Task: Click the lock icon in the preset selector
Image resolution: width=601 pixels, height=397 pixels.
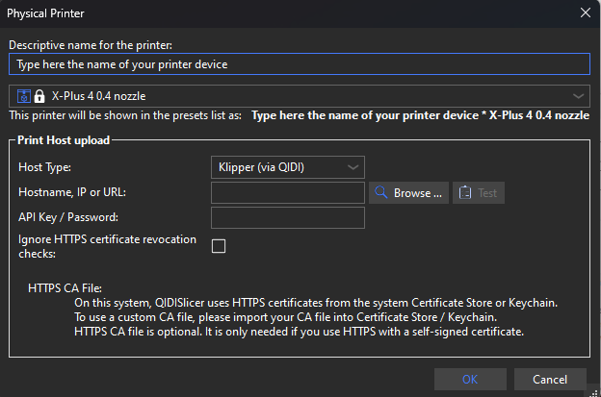Action: pyautogui.click(x=39, y=95)
